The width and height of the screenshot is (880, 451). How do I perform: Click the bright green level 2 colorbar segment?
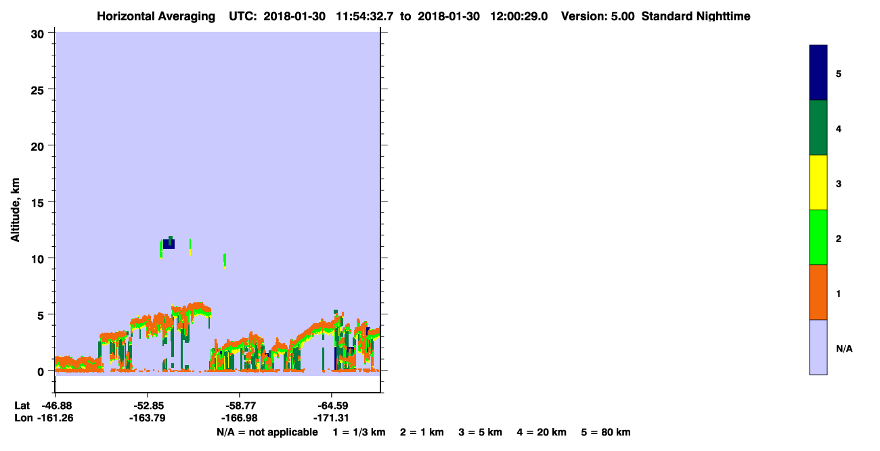click(818, 237)
